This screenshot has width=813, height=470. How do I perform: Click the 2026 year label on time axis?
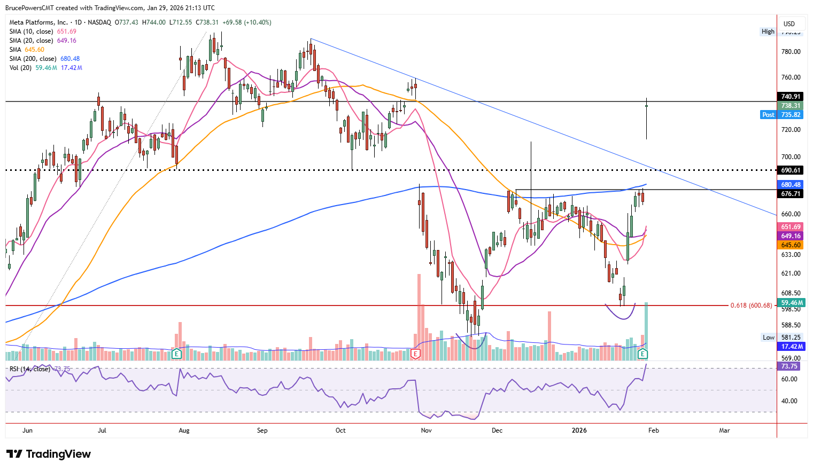pyautogui.click(x=579, y=430)
